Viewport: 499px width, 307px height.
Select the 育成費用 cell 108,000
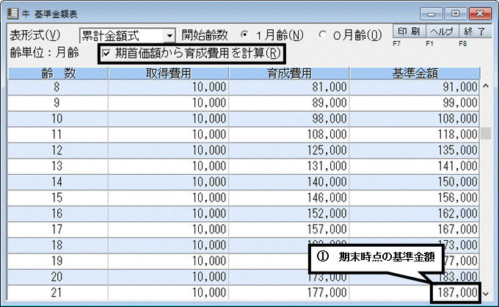pos(289,134)
